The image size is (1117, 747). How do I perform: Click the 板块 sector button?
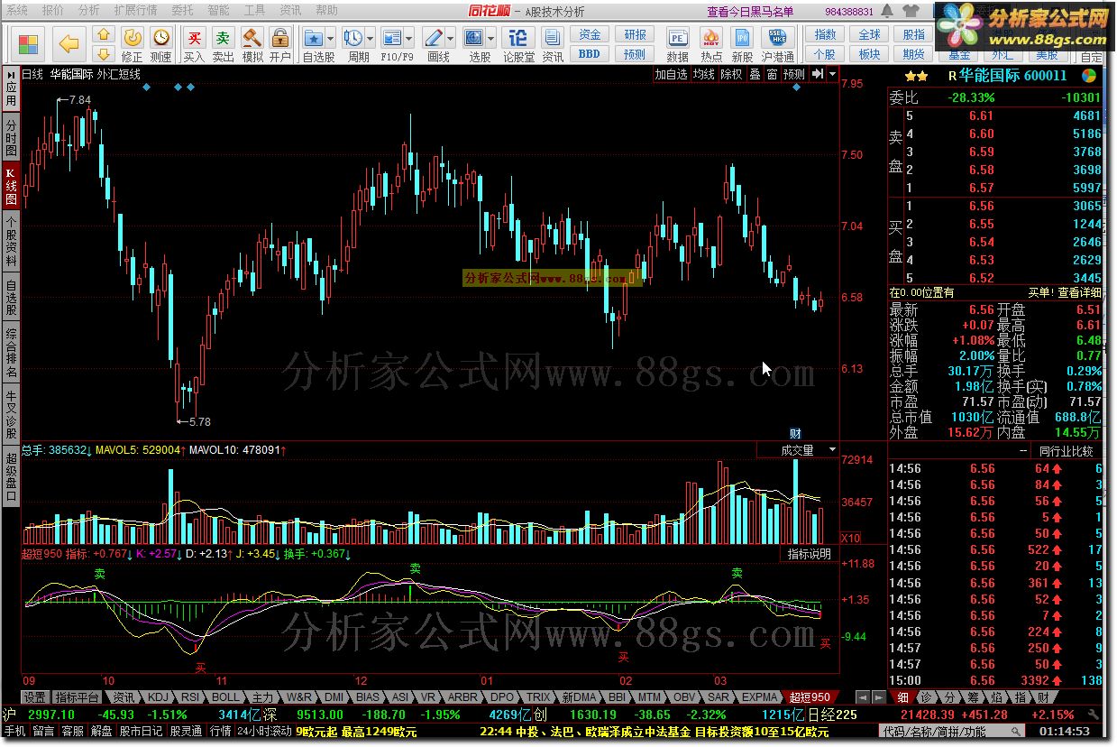coord(870,54)
